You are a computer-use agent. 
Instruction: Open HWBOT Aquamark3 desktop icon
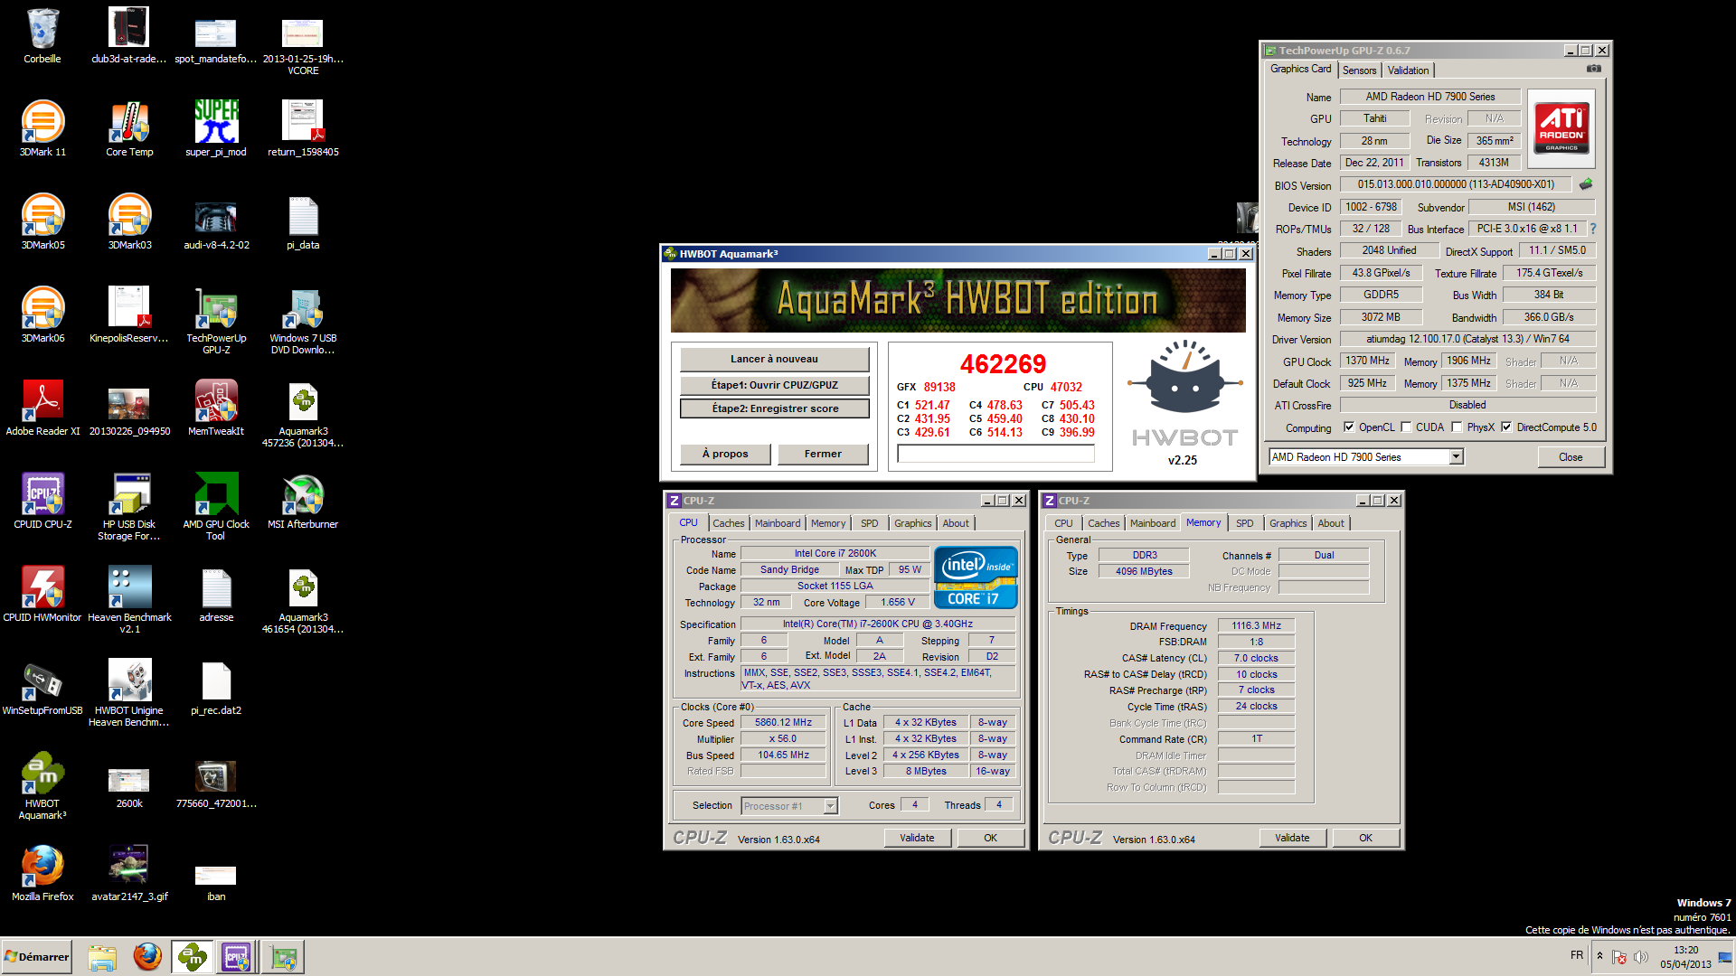(42, 785)
